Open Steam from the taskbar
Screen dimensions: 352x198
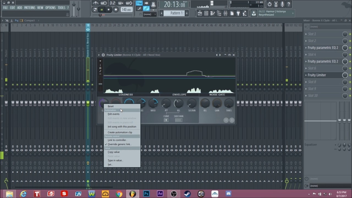(x=187, y=194)
